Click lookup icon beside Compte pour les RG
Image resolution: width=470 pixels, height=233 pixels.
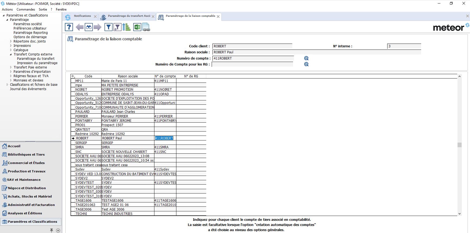pos(306,64)
